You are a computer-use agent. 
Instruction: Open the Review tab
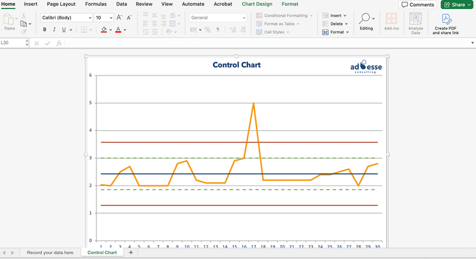click(144, 4)
